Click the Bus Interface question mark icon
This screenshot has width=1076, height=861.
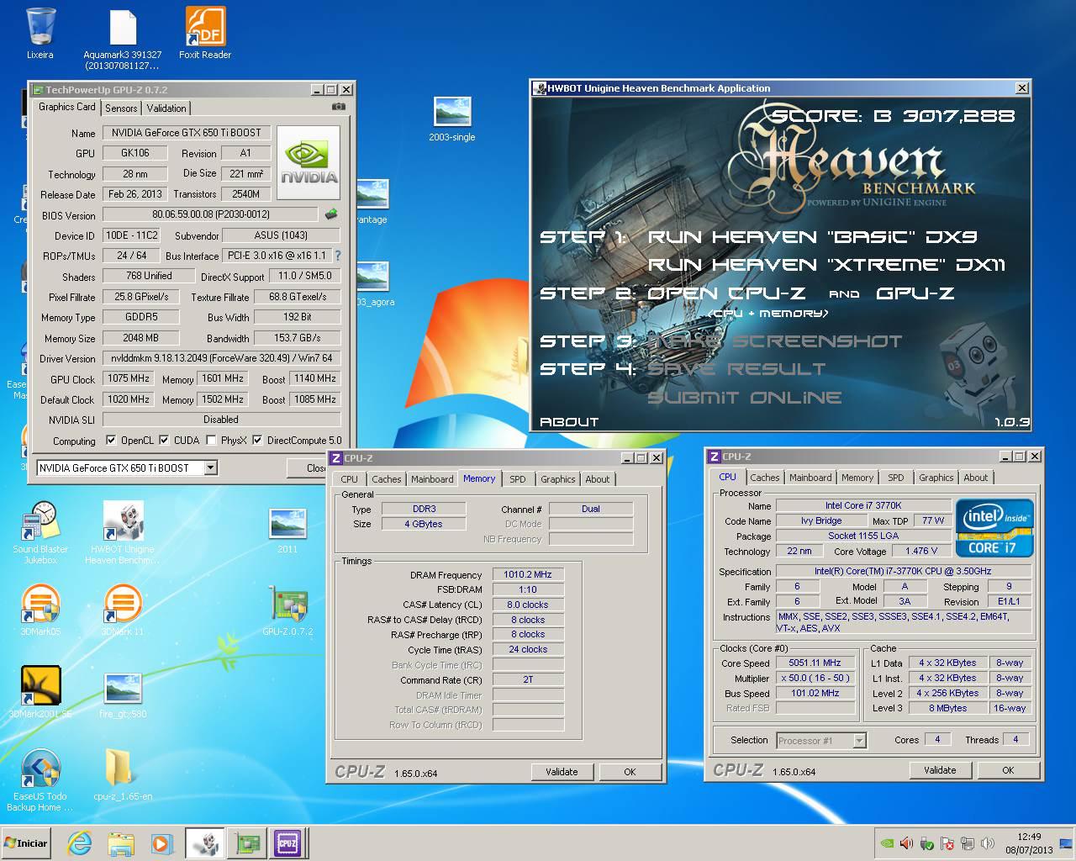pyautogui.click(x=338, y=256)
